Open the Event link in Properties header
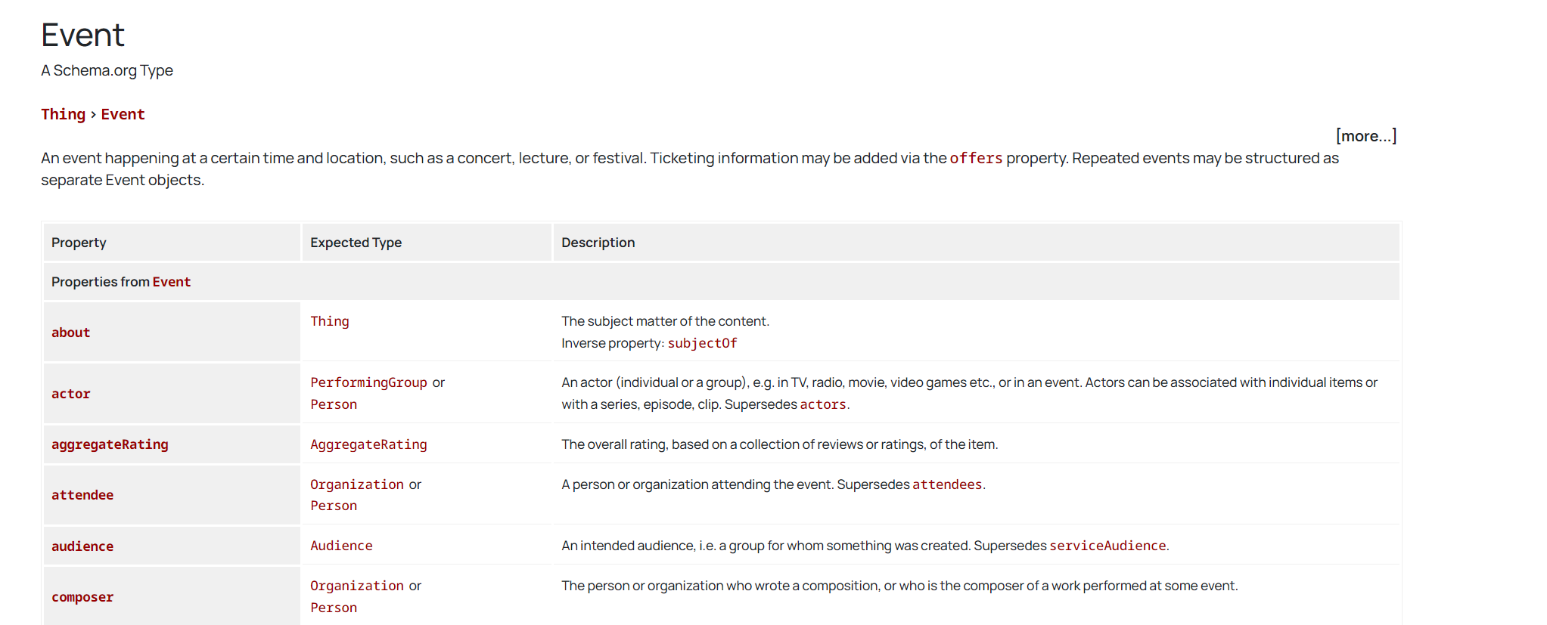 click(171, 282)
